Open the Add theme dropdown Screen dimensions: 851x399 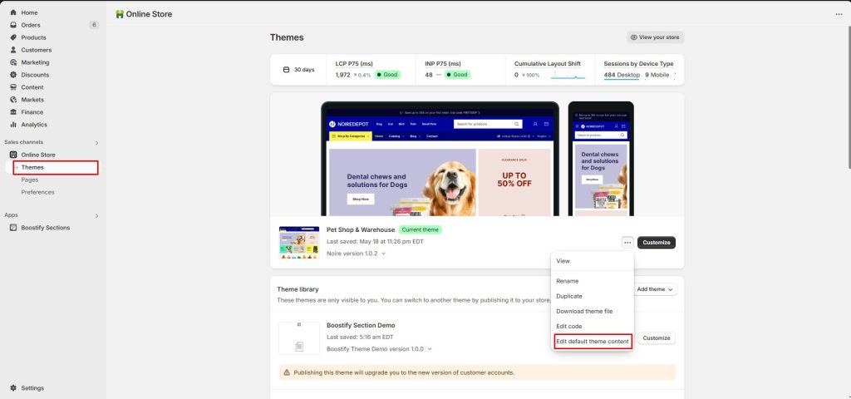[x=655, y=289]
